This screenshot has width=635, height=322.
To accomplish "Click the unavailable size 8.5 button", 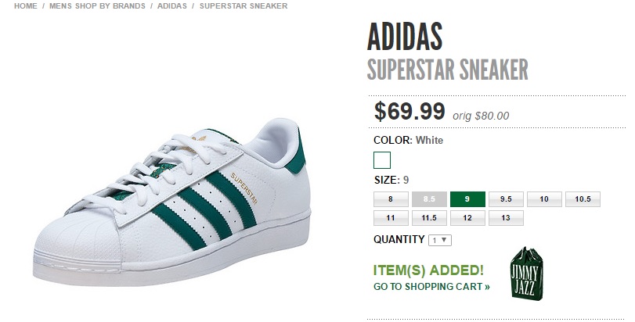I will (x=428, y=199).
